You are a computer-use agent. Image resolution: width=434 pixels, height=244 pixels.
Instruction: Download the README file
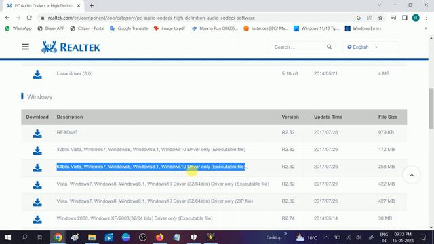[x=37, y=134]
